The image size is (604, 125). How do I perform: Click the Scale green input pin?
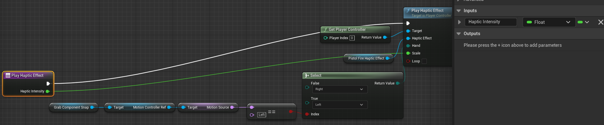pyautogui.click(x=408, y=53)
